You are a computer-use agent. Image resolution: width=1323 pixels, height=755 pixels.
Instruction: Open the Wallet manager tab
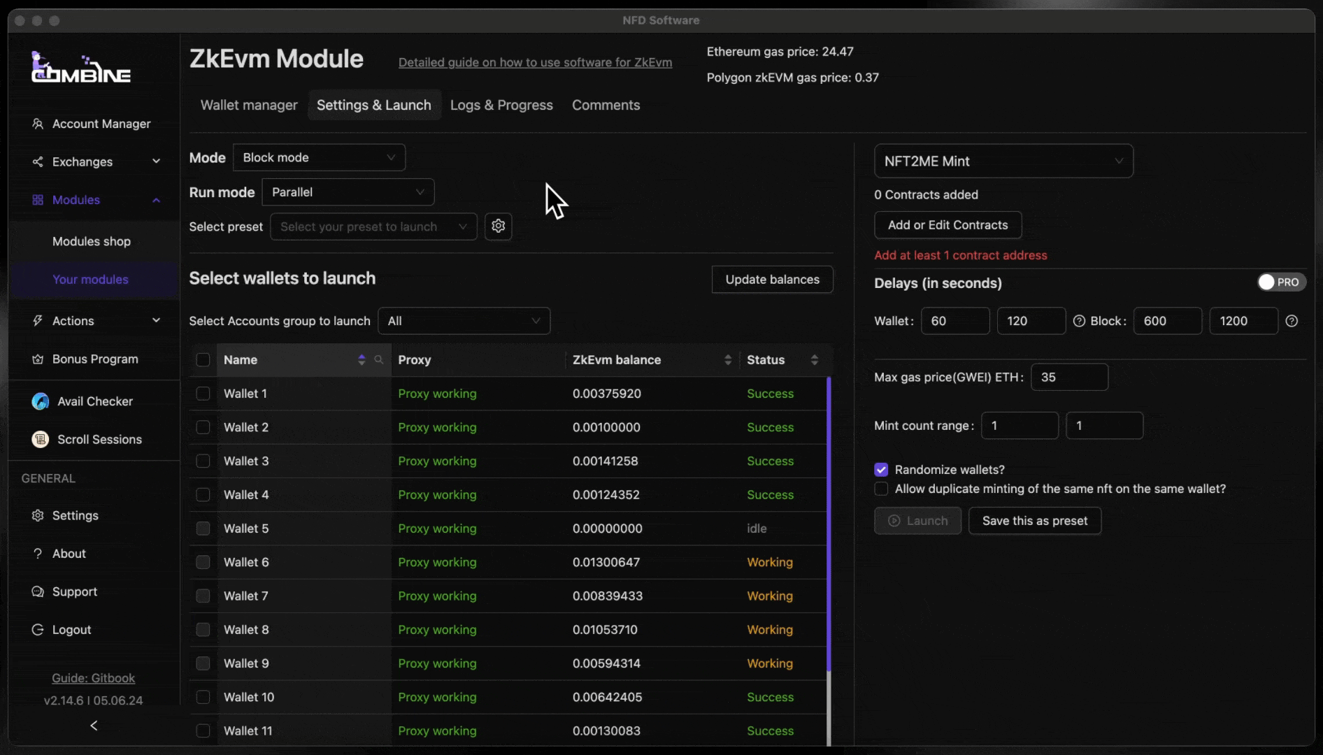249,105
